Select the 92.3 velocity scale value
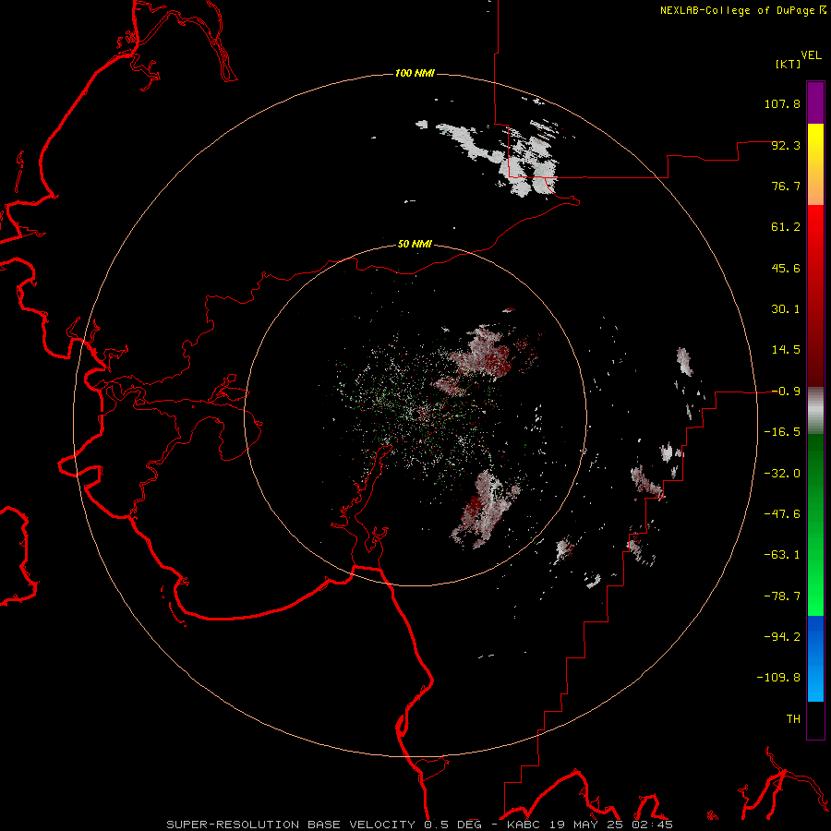 coord(786,145)
